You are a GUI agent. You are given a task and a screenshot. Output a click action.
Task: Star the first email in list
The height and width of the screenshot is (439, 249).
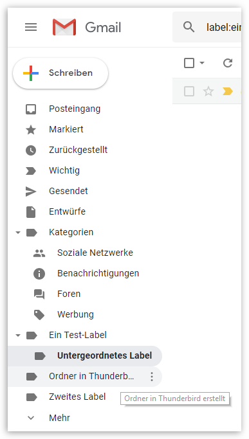[x=208, y=91]
